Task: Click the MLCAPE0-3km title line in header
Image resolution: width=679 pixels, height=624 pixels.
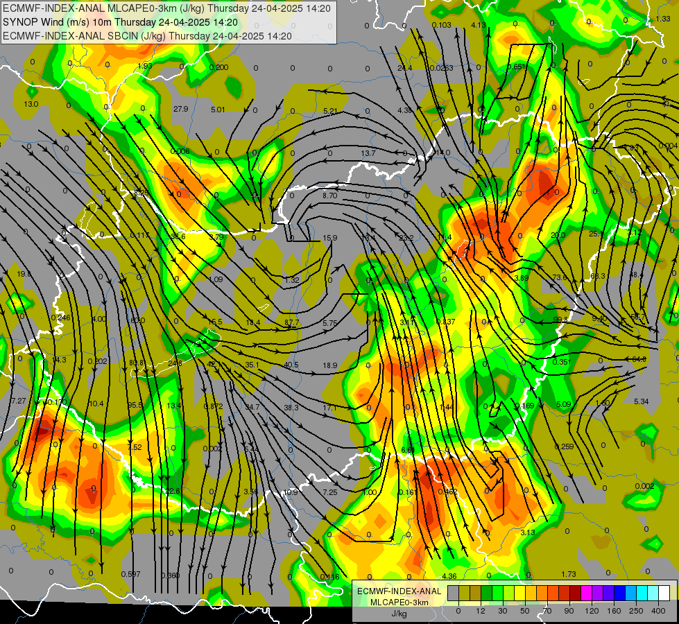Action: tap(166, 8)
